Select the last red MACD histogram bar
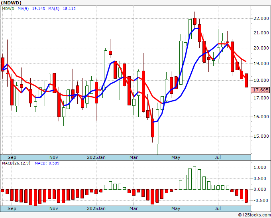The height and width of the screenshot is (218, 271). (x=246, y=196)
